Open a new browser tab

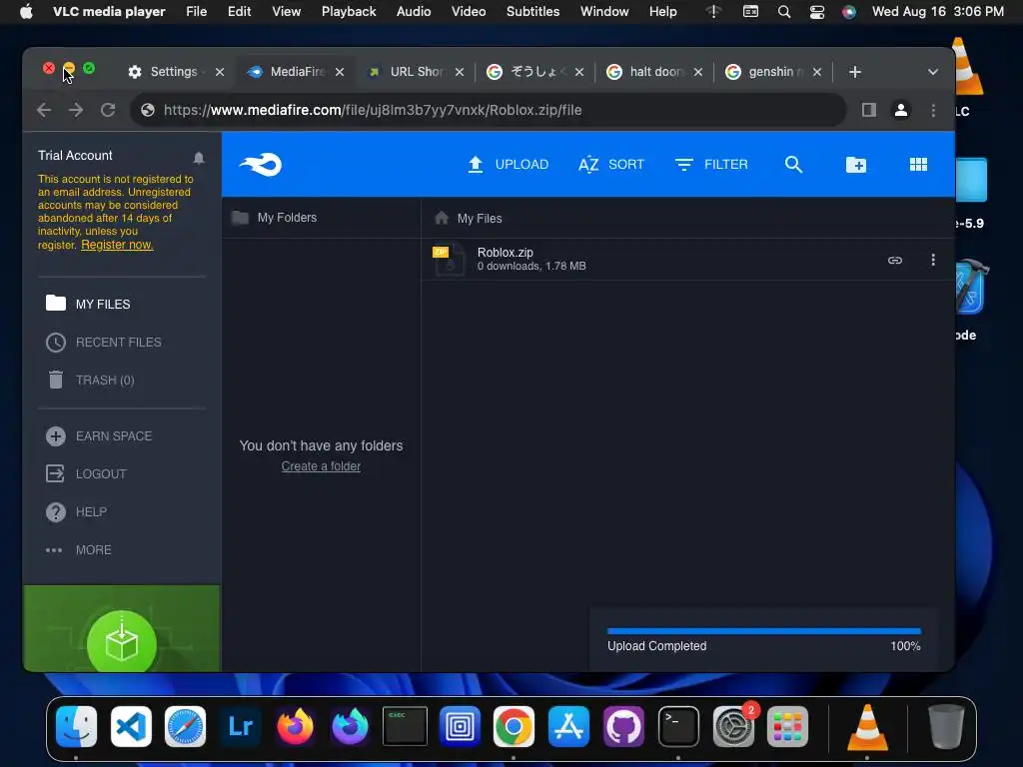(855, 72)
